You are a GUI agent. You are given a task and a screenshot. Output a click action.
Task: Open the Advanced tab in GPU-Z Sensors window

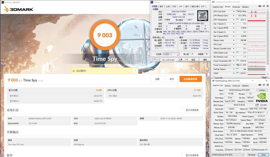(236, 7)
